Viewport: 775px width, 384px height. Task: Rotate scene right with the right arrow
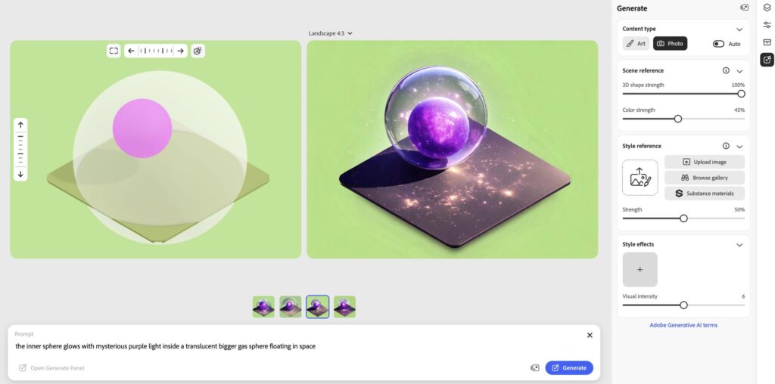coord(180,51)
